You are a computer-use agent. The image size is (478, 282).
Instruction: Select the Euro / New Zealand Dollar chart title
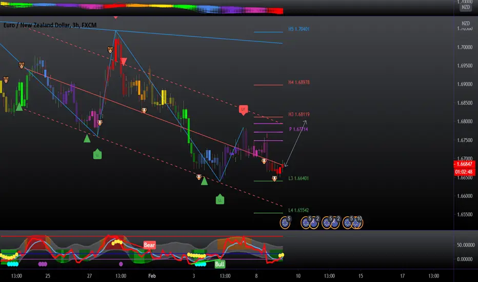(x=50, y=25)
